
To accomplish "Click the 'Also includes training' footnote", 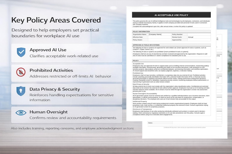I will pos(72,128).
